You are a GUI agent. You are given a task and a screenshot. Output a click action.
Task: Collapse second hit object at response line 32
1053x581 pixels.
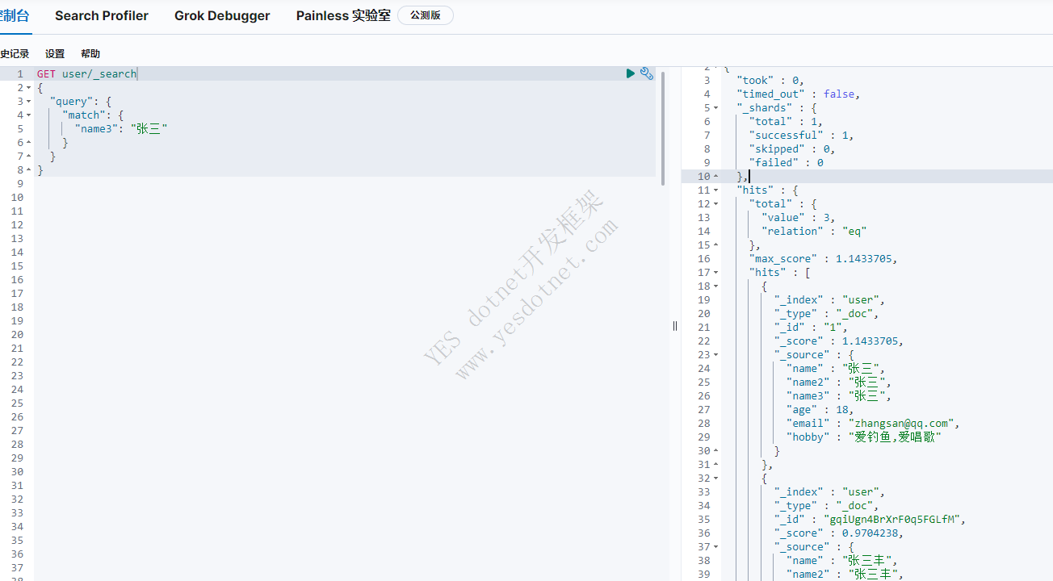[x=715, y=478]
